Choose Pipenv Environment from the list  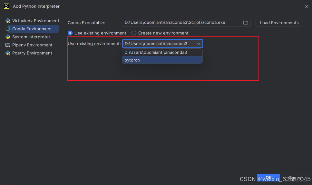(32, 45)
